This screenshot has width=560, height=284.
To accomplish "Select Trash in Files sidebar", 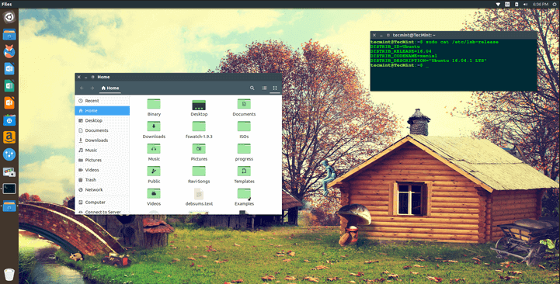I will (x=103, y=180).
